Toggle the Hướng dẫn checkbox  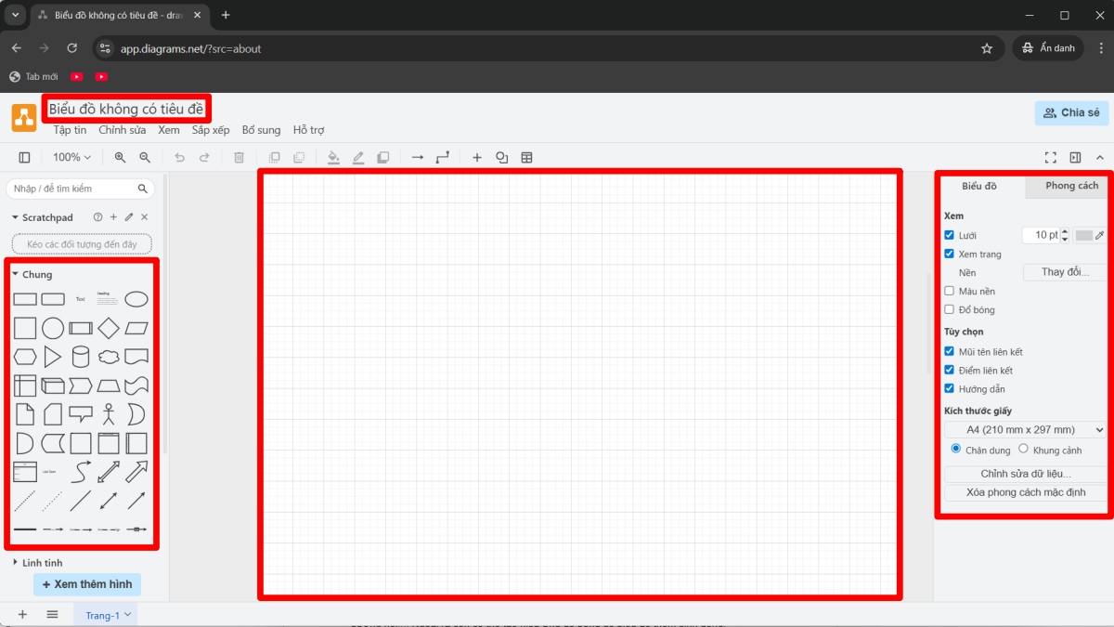[949, 389]
